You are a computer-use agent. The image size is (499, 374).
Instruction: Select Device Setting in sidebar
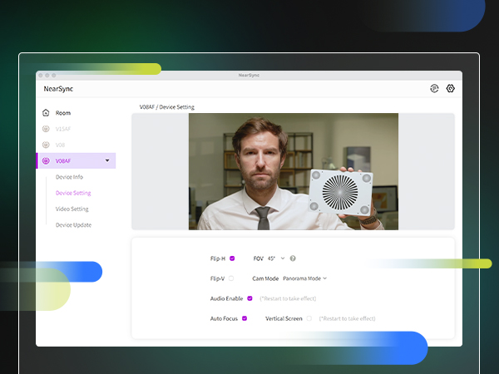click(x=73, y=193)
